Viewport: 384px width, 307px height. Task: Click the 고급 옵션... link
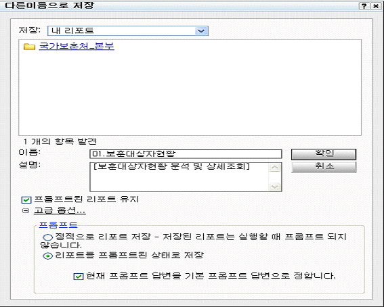point(60,210)
